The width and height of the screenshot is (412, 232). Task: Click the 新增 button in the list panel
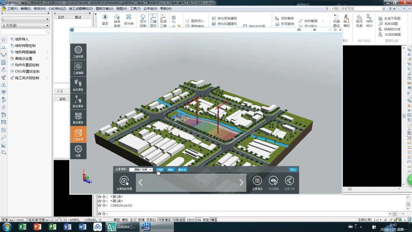tap(60, 92)
